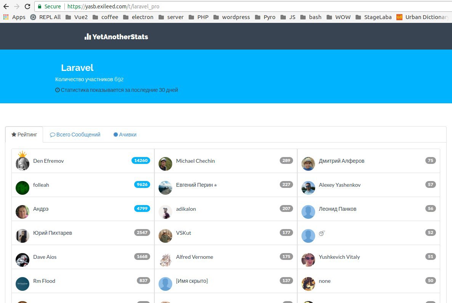Screen dimensions: 452x303
Task: Open the Pyro bookmark folder
Action: (265, 17)
